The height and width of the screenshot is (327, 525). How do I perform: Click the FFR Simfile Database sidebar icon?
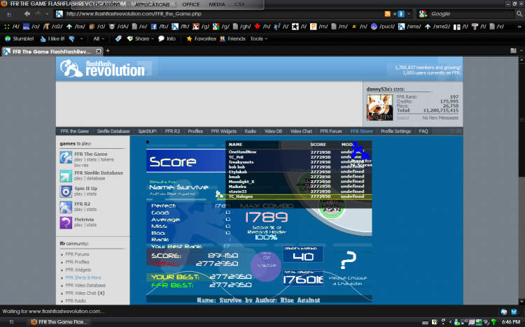pos(66,176)
